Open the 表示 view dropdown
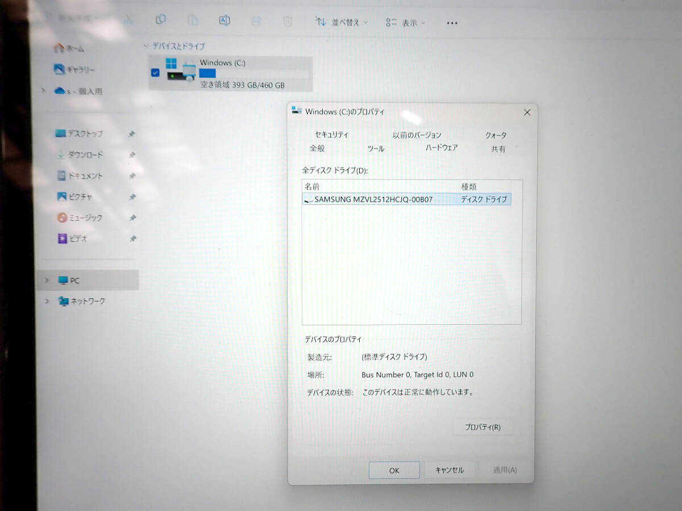Image resolution: width=682 pixels, height=511 pixels. tap(406, 23)
